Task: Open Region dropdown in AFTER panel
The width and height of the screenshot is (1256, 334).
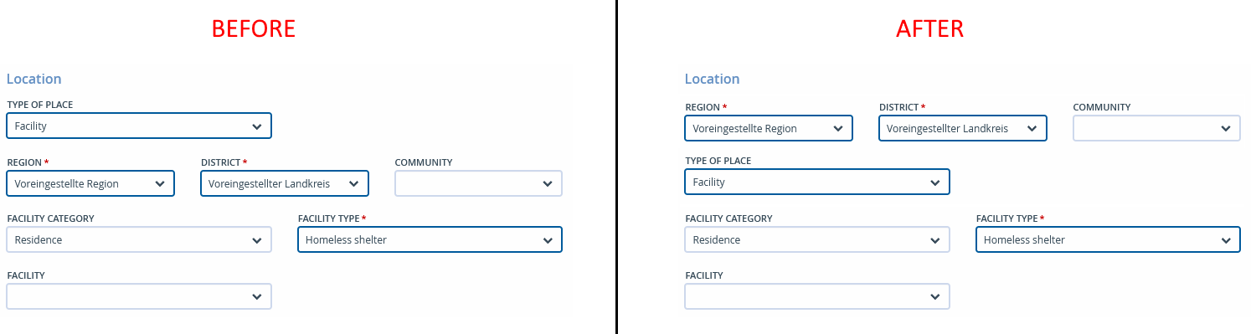Action: [769, 128]
